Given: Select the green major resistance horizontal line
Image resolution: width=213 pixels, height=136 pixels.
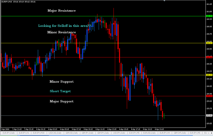Looking at the screenshot, I should (x=103, y=16).
